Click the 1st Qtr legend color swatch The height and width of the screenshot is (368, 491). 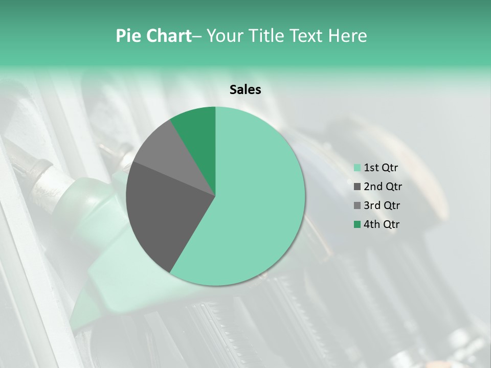tap(358, 168)
